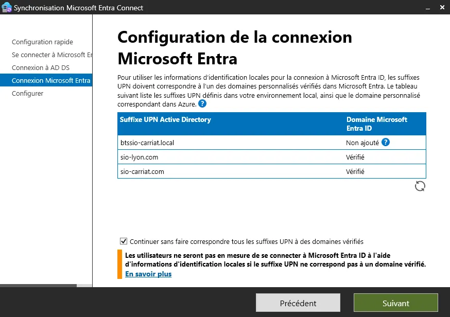Click the help icon next to 'Non ajouté'
Image resolution: width=450 pixels, height=317 pixels.
click(386, 142)
